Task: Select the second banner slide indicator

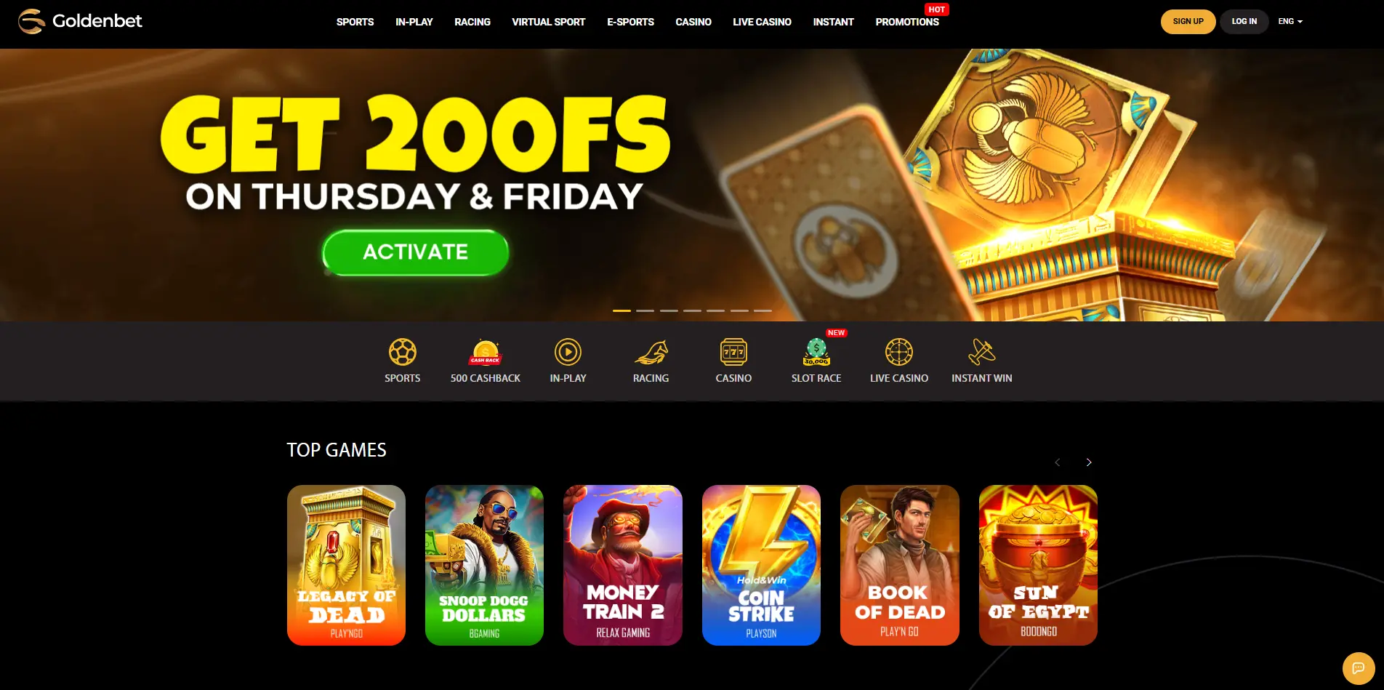Action: tap(645, 310)
